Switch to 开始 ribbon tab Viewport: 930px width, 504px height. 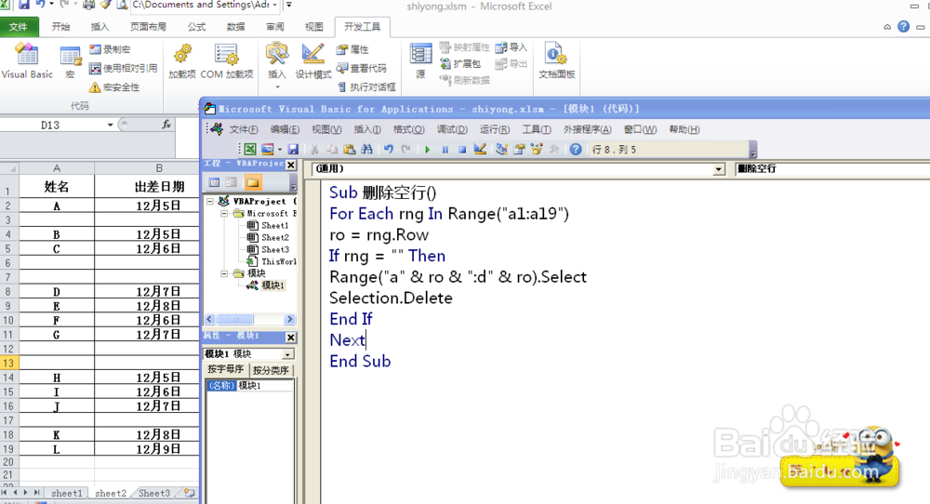pos(60,27)
